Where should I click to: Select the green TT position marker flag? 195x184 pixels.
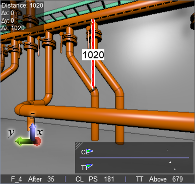[x=89, y=166]
